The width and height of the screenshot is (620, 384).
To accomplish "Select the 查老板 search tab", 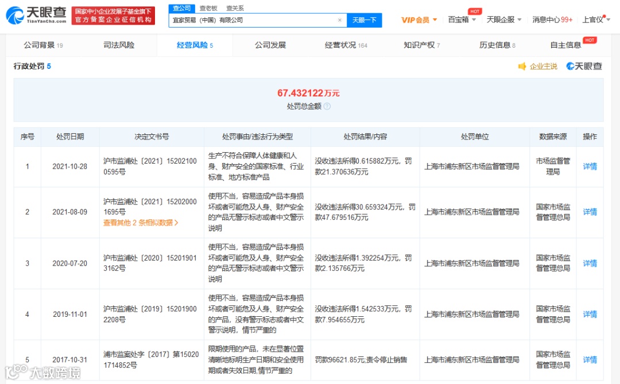I will click(x=208, y=8).
